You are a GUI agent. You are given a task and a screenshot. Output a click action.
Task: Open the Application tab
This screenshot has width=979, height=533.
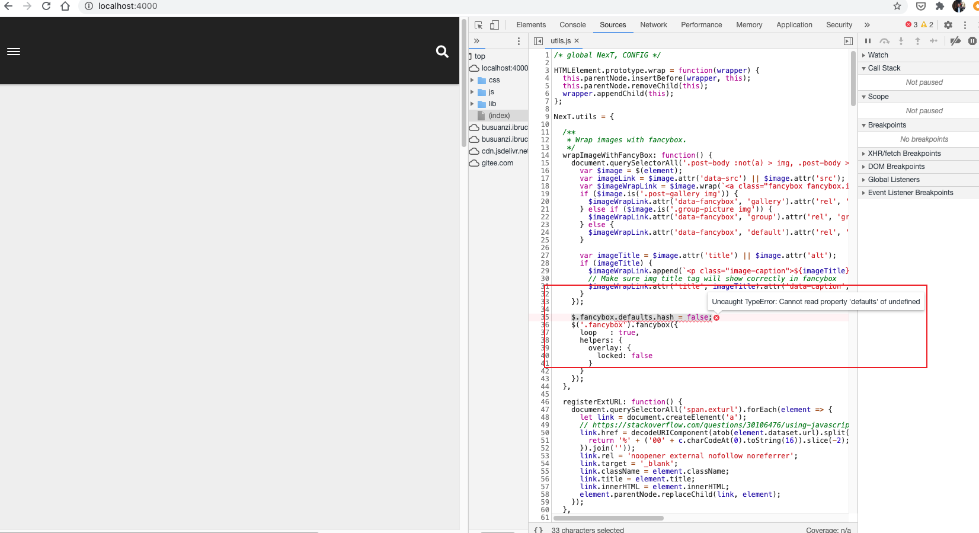tap(794, 25)
